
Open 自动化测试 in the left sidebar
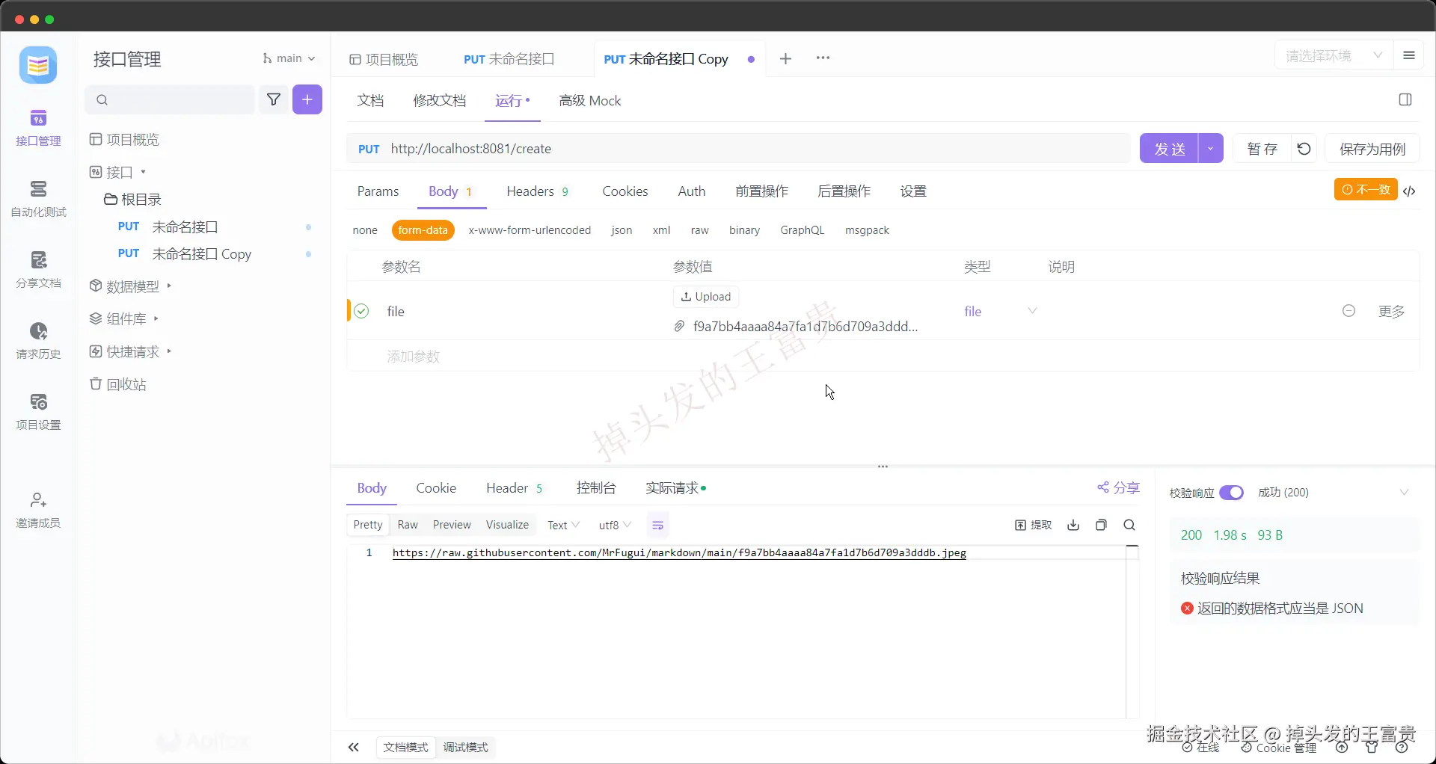point(38,198)
